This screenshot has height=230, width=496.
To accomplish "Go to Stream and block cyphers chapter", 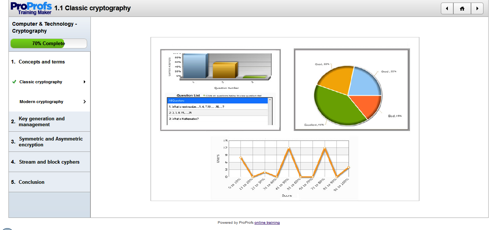I will [49, 162].
